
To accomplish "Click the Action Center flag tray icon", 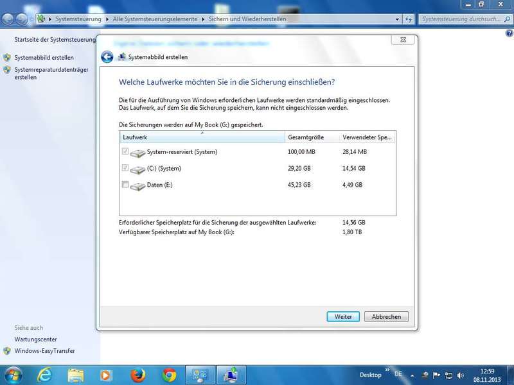I will click(436, 375).
